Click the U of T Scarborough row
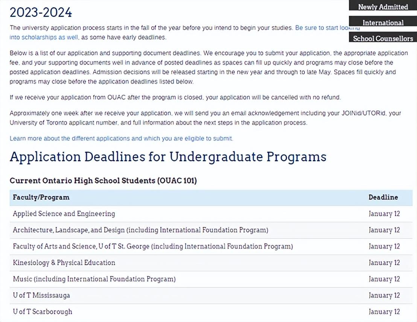 coord(43,311)
